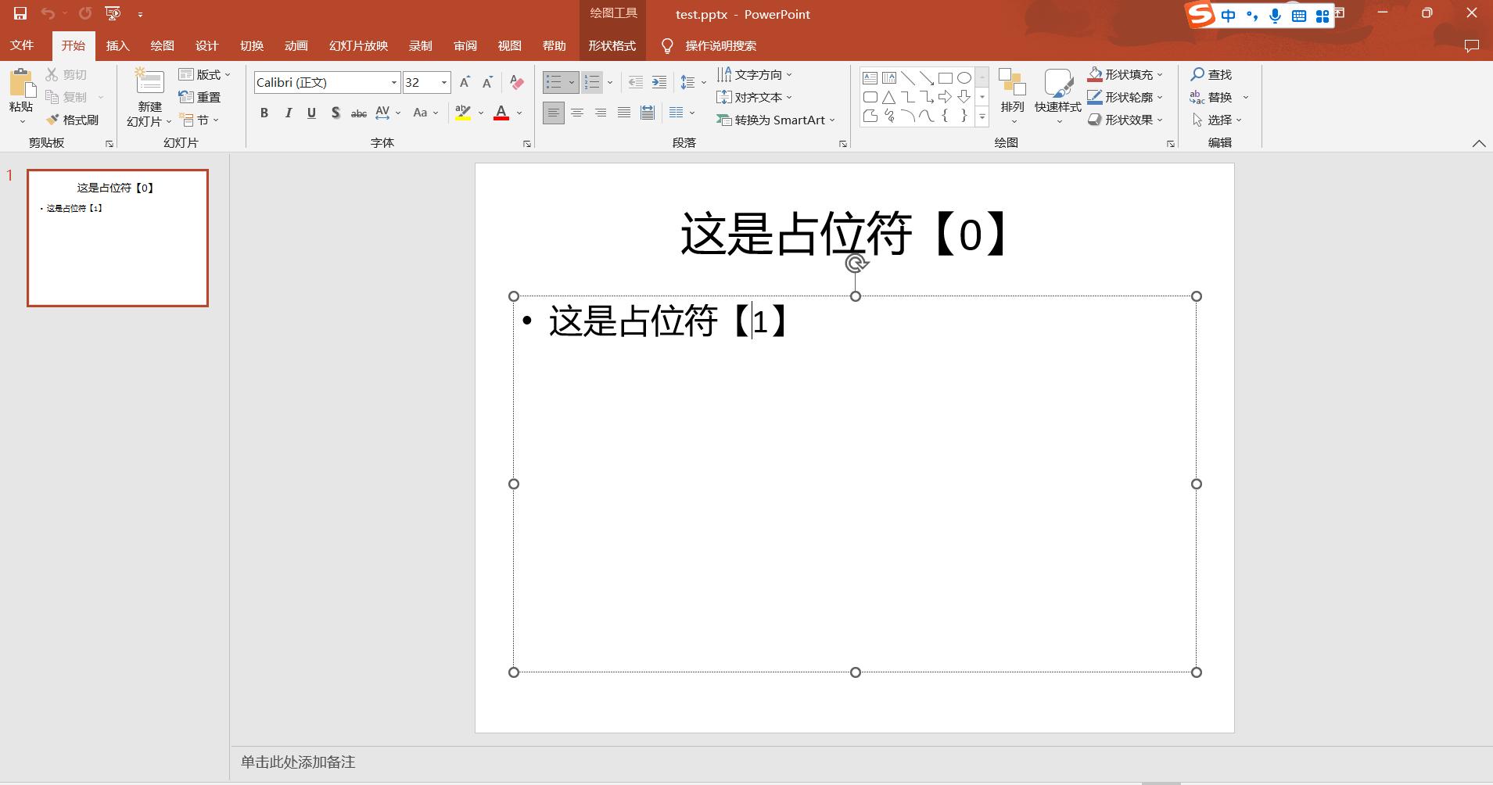The image size is (1493, 785).
Task: Click the 快速样式 (Quick Styles) button
Action: point(1057,95)
